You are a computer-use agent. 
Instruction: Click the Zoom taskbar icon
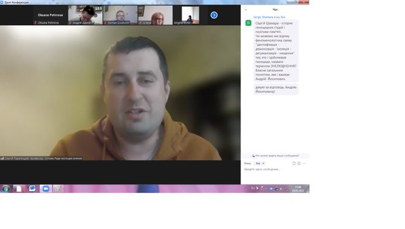pyautogui.click(x=46, y=189)
